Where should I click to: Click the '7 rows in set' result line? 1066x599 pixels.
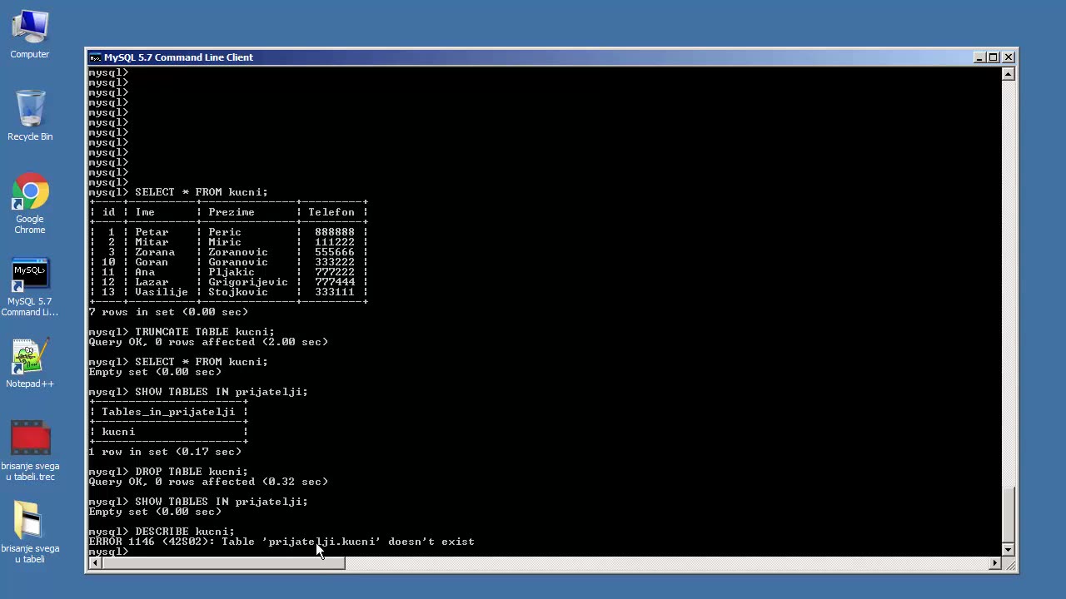pos(168,312)
